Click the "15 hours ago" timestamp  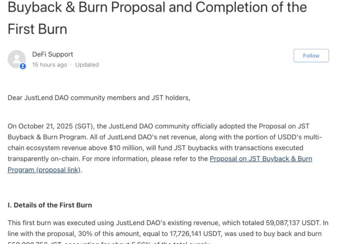(x=49, y=65)
